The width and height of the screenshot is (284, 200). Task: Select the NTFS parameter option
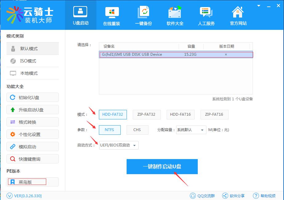pos(110,130)
